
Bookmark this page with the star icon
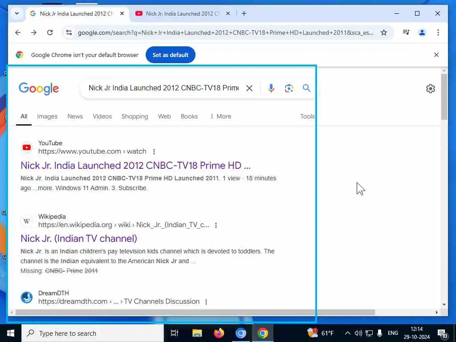pos(384,33)
